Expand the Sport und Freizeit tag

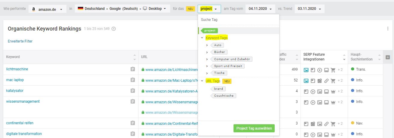point(207,66)
